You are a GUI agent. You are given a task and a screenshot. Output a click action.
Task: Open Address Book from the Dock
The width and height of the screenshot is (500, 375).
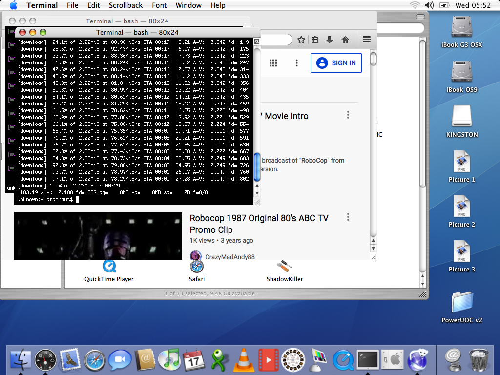point(145,360)
